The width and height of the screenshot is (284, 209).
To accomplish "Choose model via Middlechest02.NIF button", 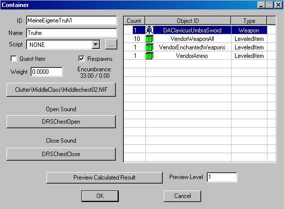I will [61, 90].
